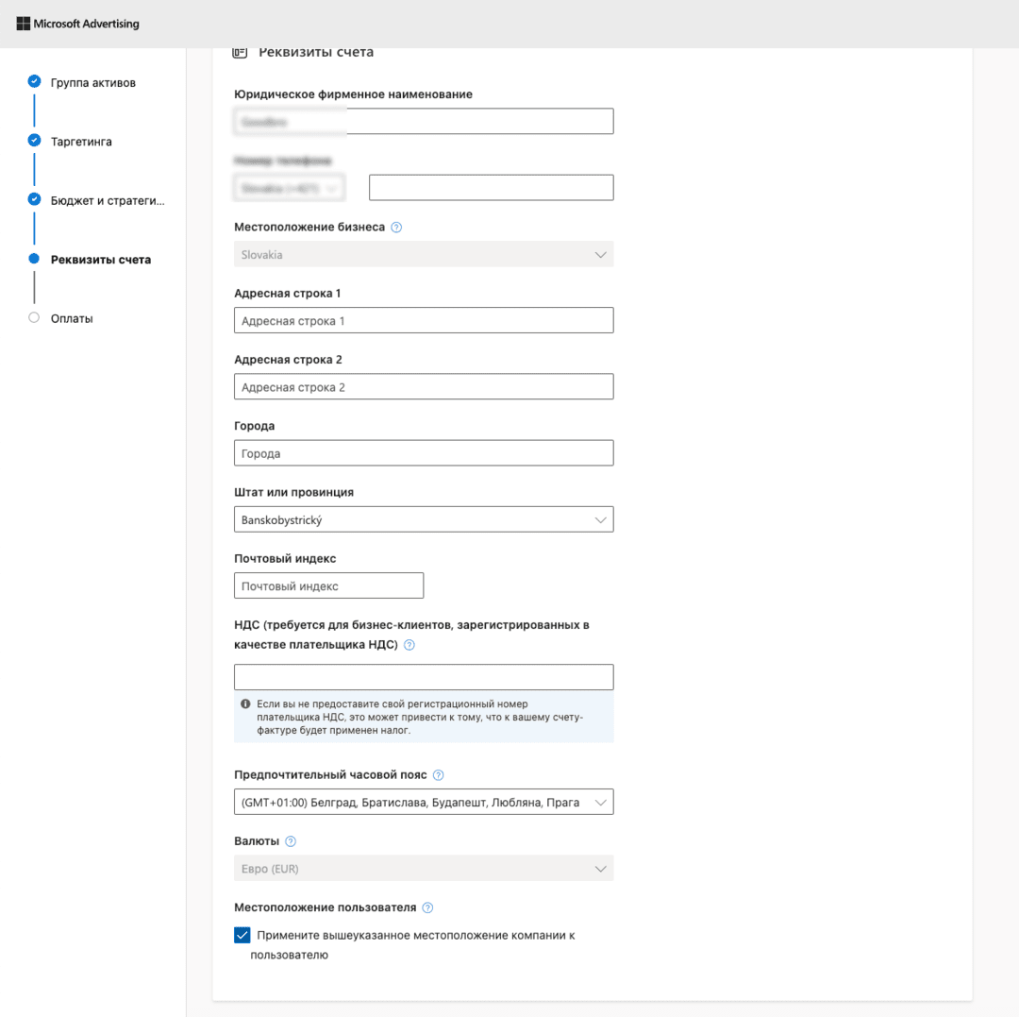Click the help icon beside Местоположение пользователя
Image resolution: width=1019 pixels, height=1017 pixels.
point(426,907)
